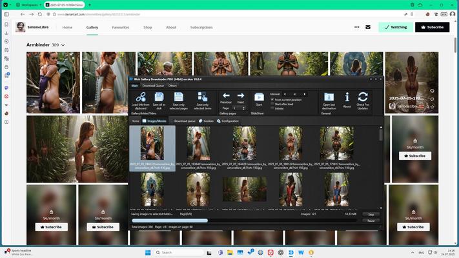
Task: Click Save all to disk icon
Action: pyautogui.click(x=159, y=101)
